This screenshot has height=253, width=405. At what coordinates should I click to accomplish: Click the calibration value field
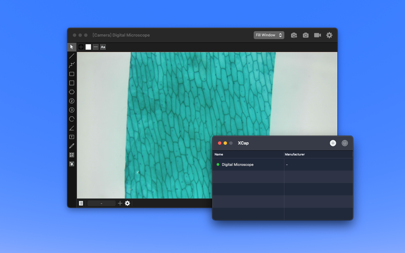pos(101,203)
